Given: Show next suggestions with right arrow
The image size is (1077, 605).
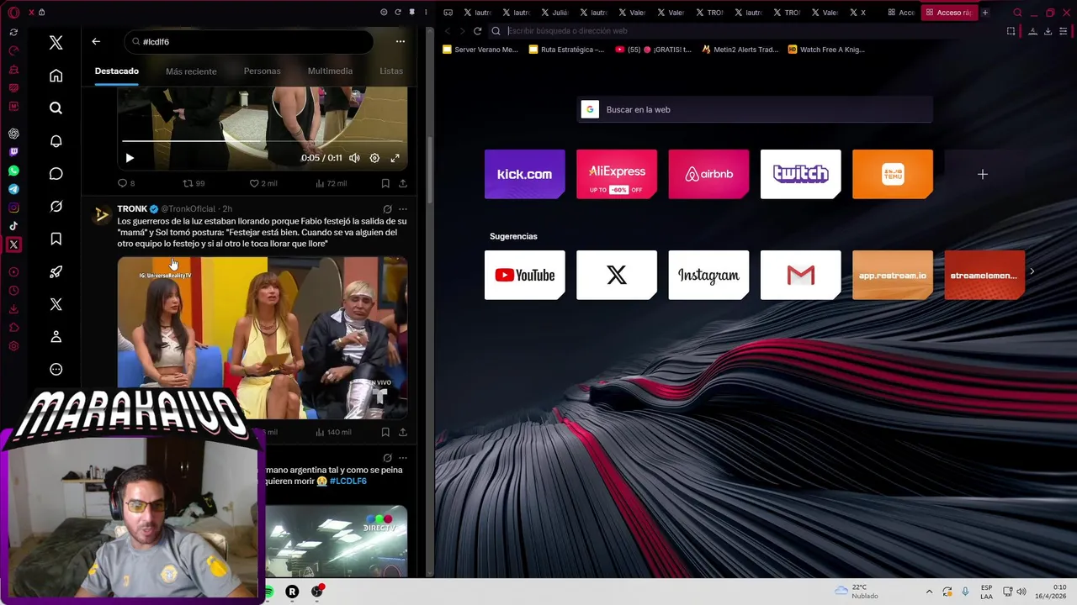Looking at the screenshot, I should point(1032,271).
